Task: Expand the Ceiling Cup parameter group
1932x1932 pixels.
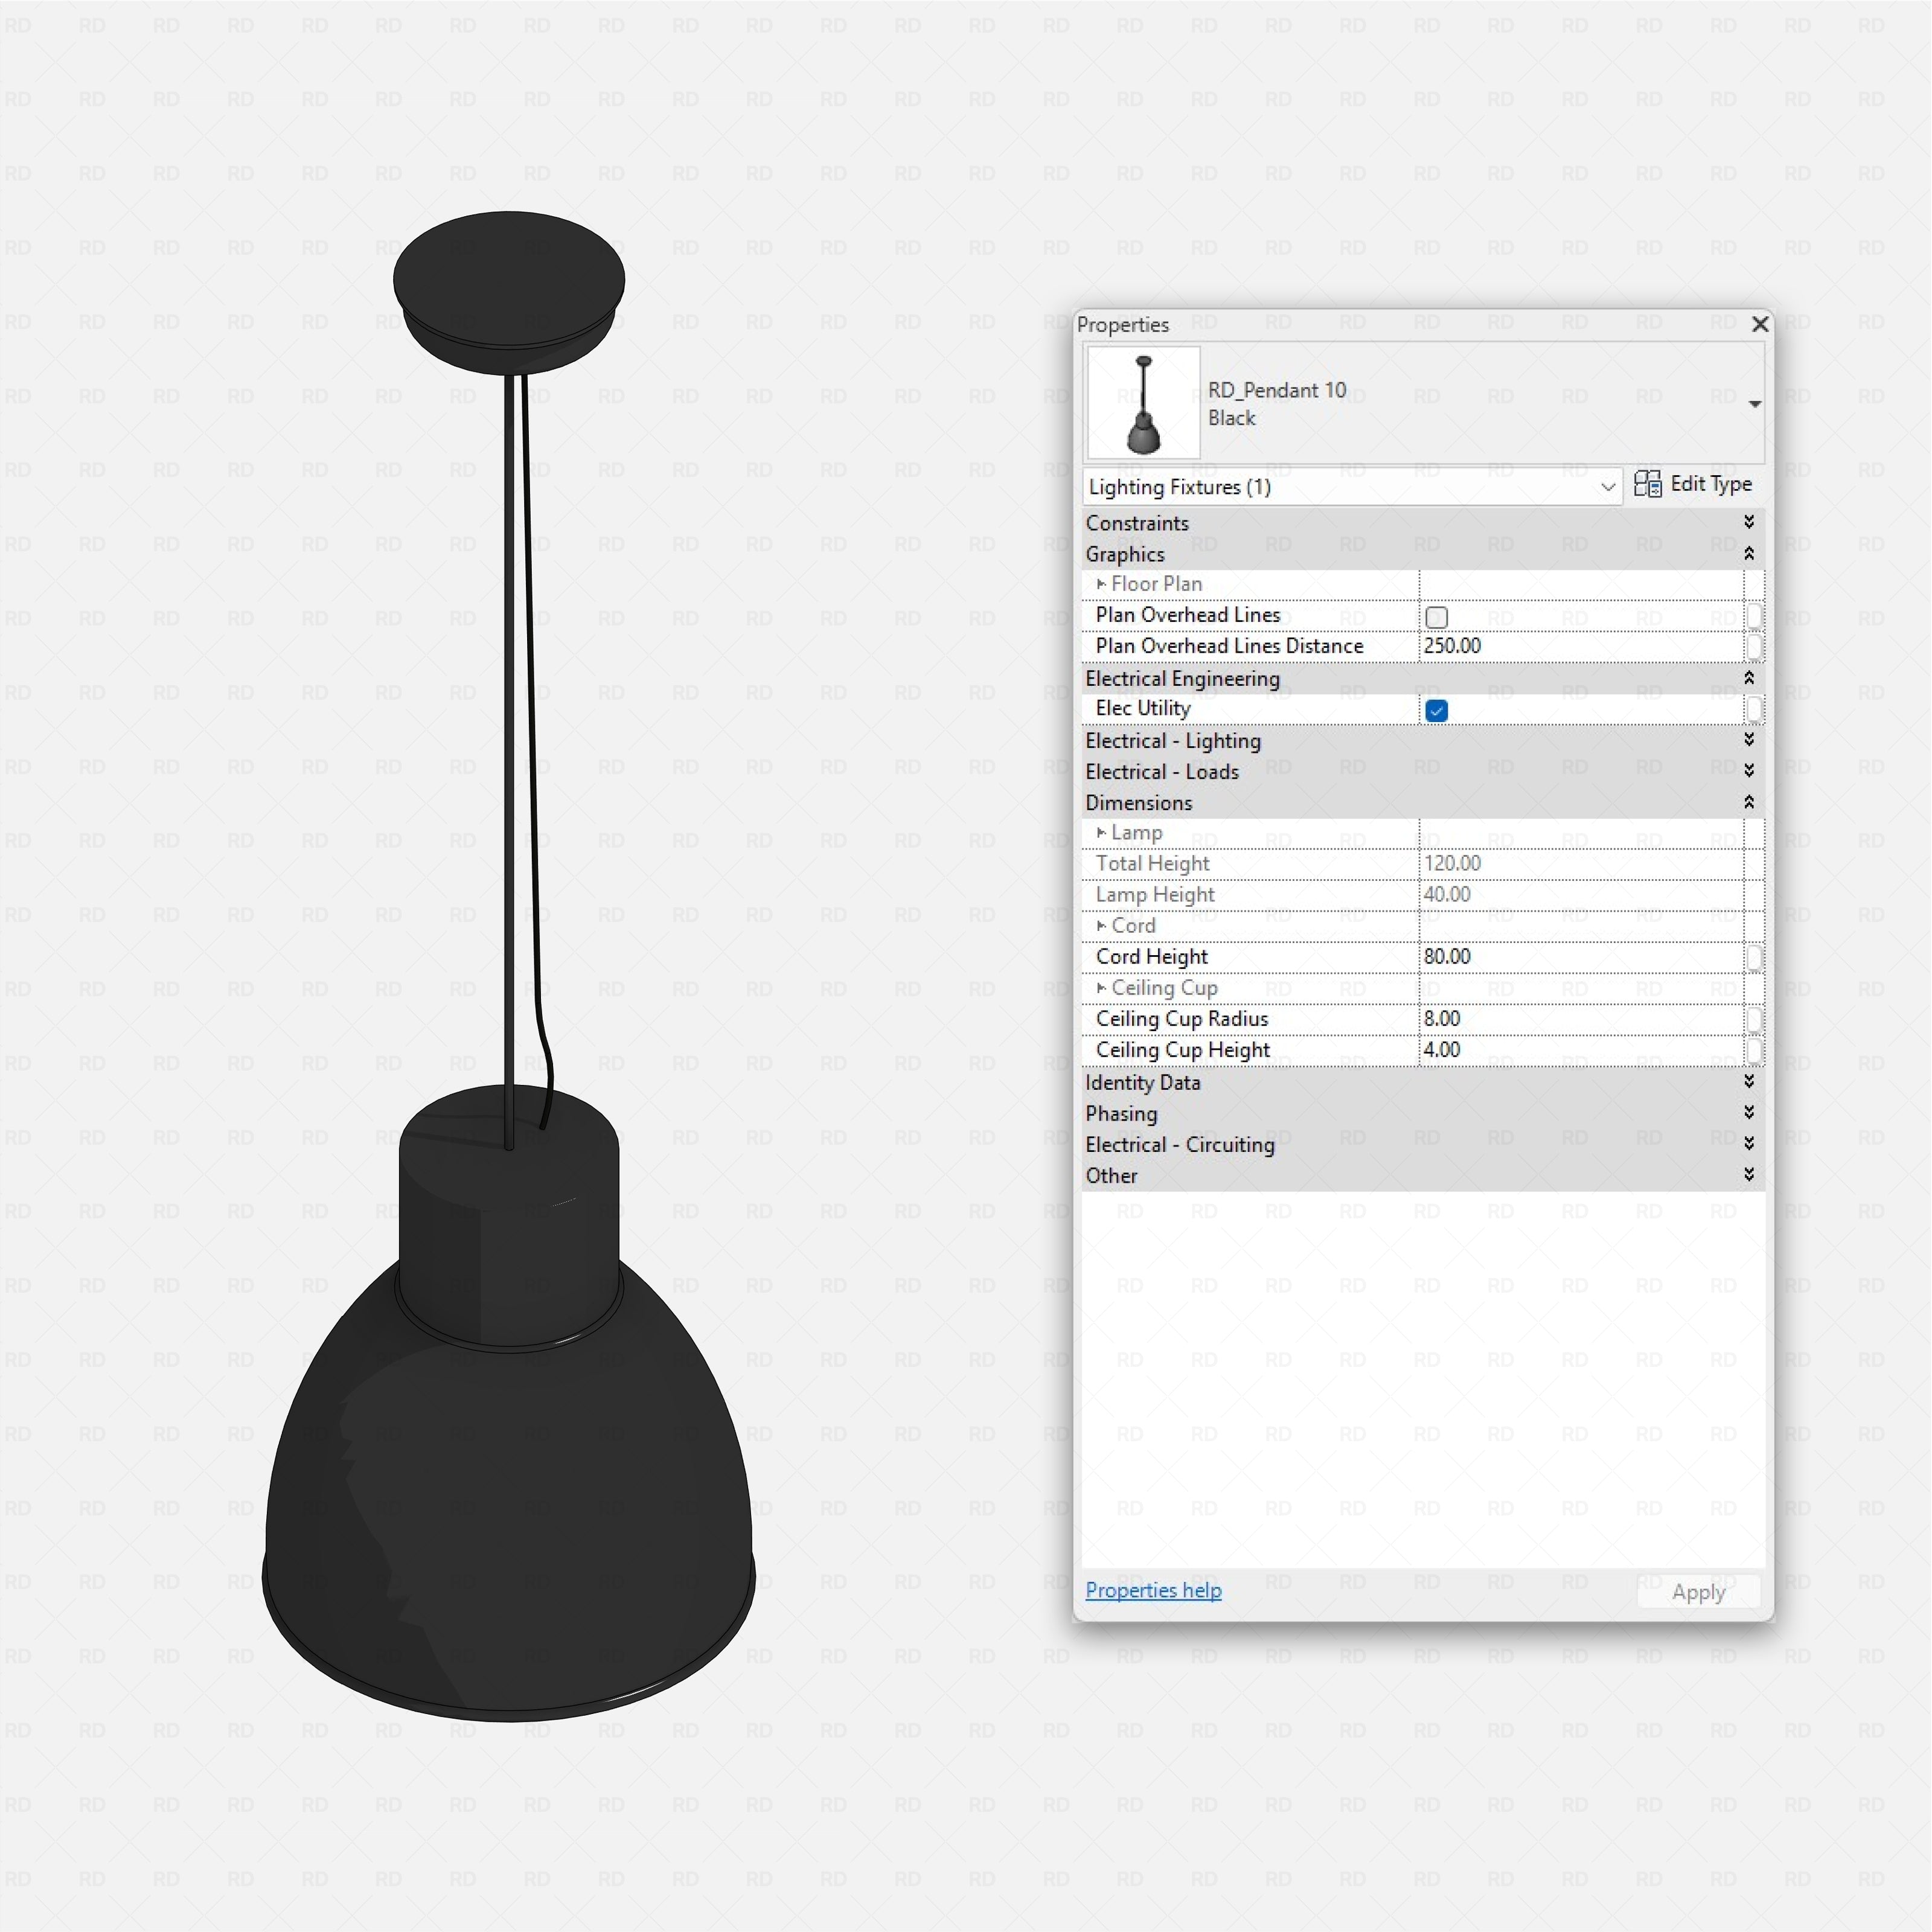Action: coord(1101,988)
